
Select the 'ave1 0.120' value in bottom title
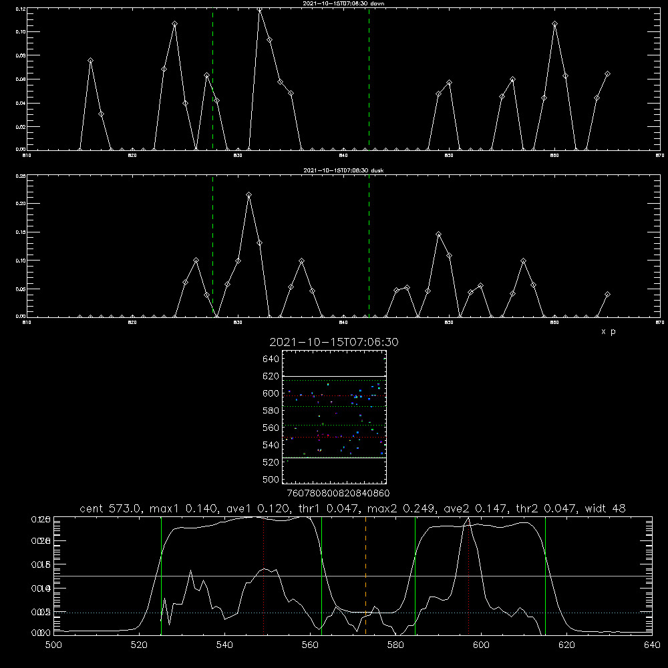257,508
